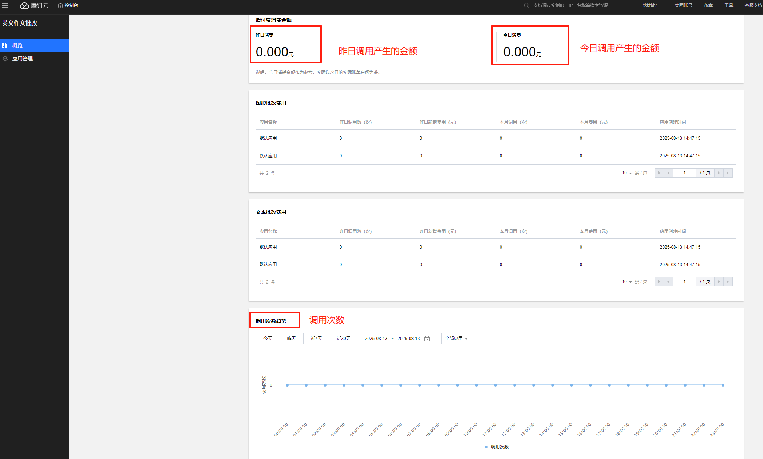The width and height of the screenshot is (763, 459).
Task: Click the search magnifier icon
Action: point(526,5)
